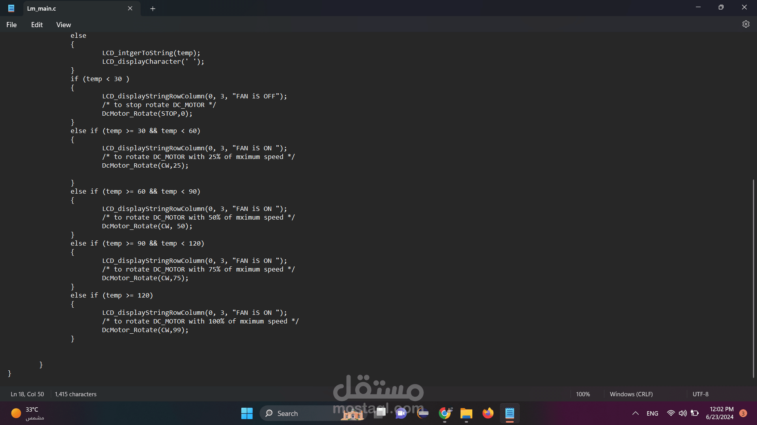Click Ln 18, Col 50 position indicator
This screenshot has width=757, height=425.
tap(27, 394)
